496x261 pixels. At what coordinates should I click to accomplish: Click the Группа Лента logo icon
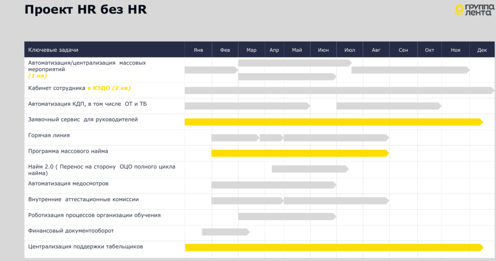pos(459,9)
